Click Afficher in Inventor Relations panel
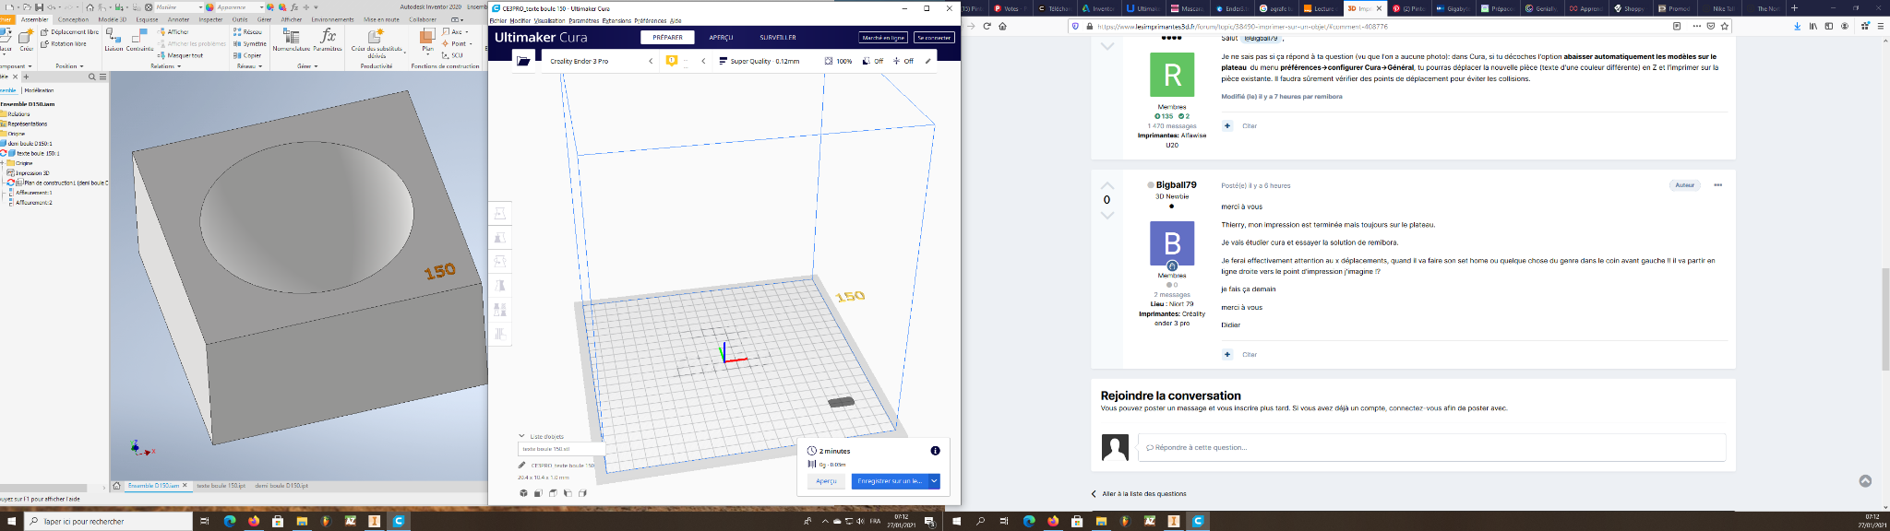 pos(174,31)
